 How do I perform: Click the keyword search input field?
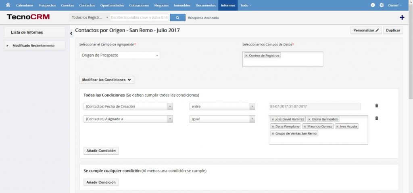[x=139, y=18]
